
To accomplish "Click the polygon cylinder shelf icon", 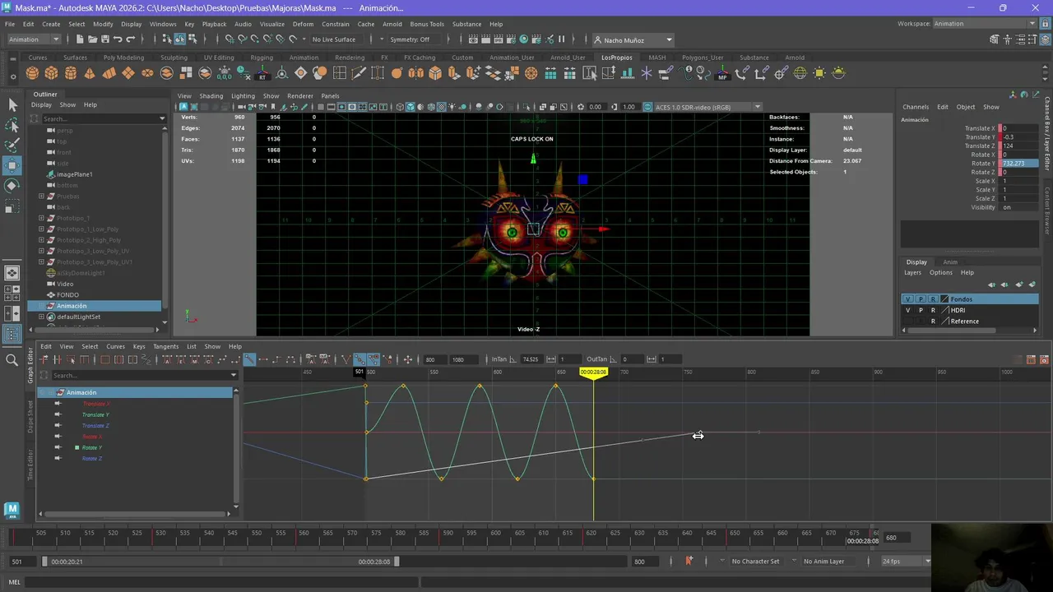I will (71, 73).
